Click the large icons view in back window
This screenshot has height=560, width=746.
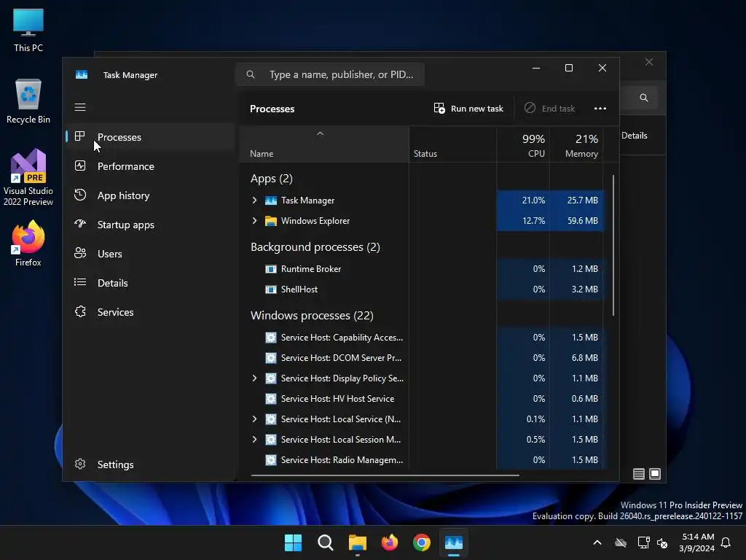tap(655, 474)
